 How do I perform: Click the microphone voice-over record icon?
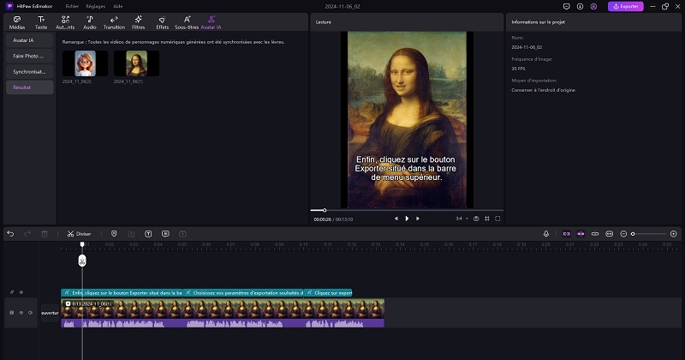point(546,233)
